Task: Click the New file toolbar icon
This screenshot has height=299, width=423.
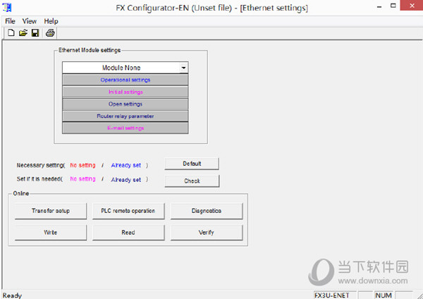Action: pos(11,33)
